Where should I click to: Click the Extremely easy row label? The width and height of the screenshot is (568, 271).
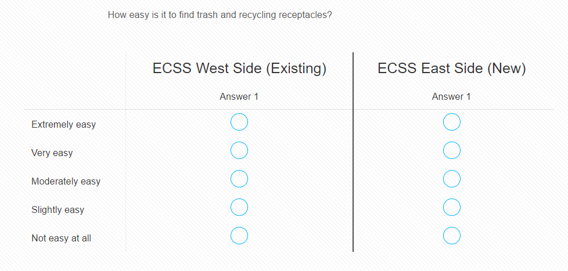point(63,125)
